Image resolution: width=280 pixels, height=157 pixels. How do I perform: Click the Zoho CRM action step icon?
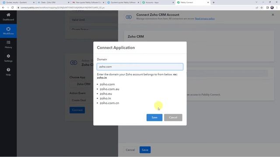coord(73,62)
